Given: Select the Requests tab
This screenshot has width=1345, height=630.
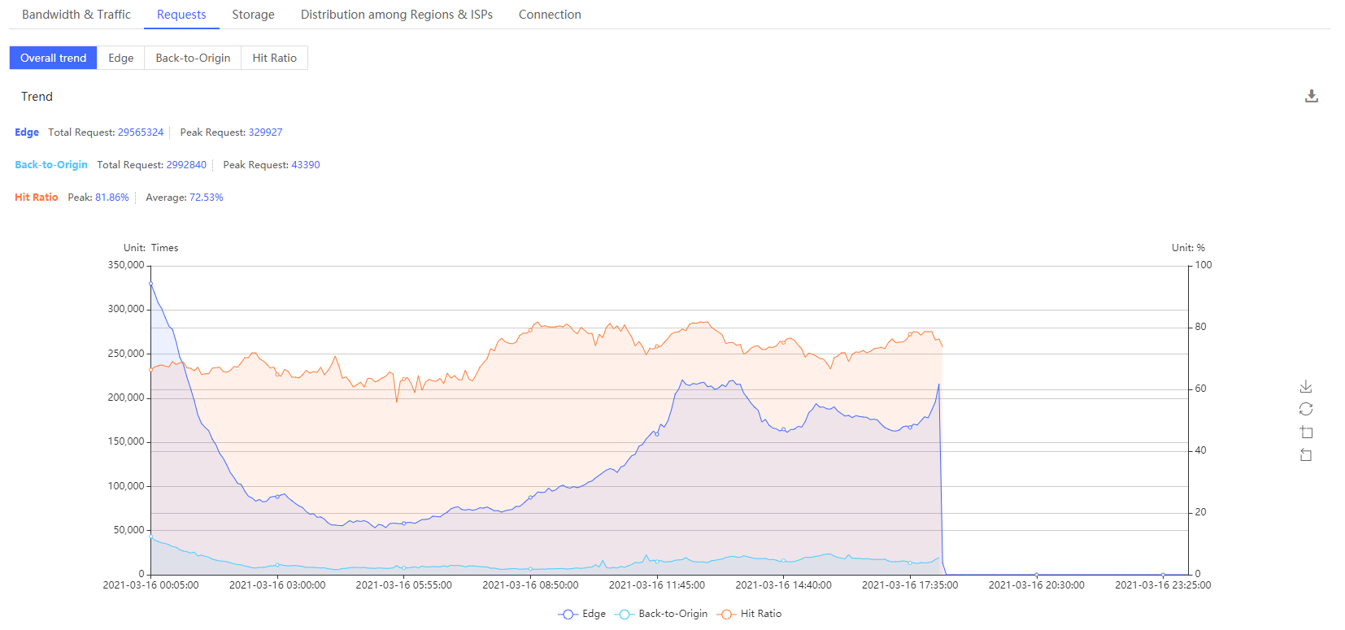Looking at the screenshot, I should 181,15.
